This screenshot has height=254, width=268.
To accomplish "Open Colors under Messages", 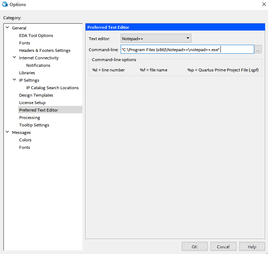I will 25,140.
